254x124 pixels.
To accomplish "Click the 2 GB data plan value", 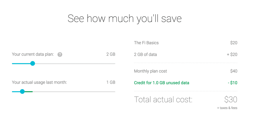I will 111,55.
